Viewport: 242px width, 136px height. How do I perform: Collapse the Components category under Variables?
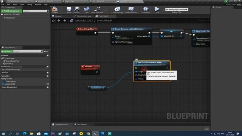1,79
